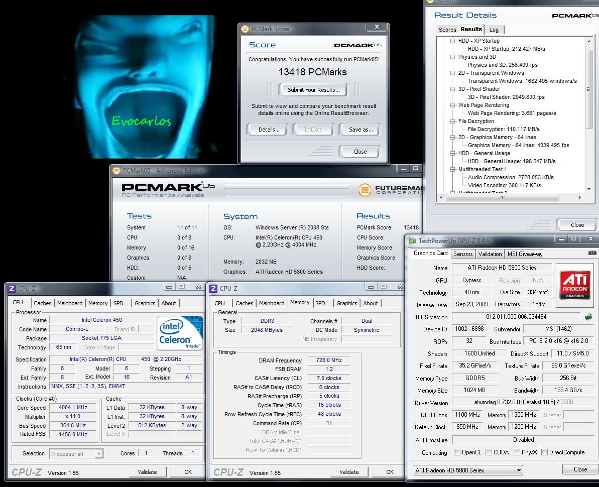Open the MSI Giveaway tab
Screen dimensions: 599x487
pos(525,254)
